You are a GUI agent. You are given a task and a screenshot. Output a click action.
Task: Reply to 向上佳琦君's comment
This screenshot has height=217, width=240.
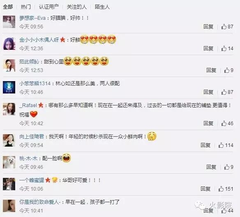point(205,145)
